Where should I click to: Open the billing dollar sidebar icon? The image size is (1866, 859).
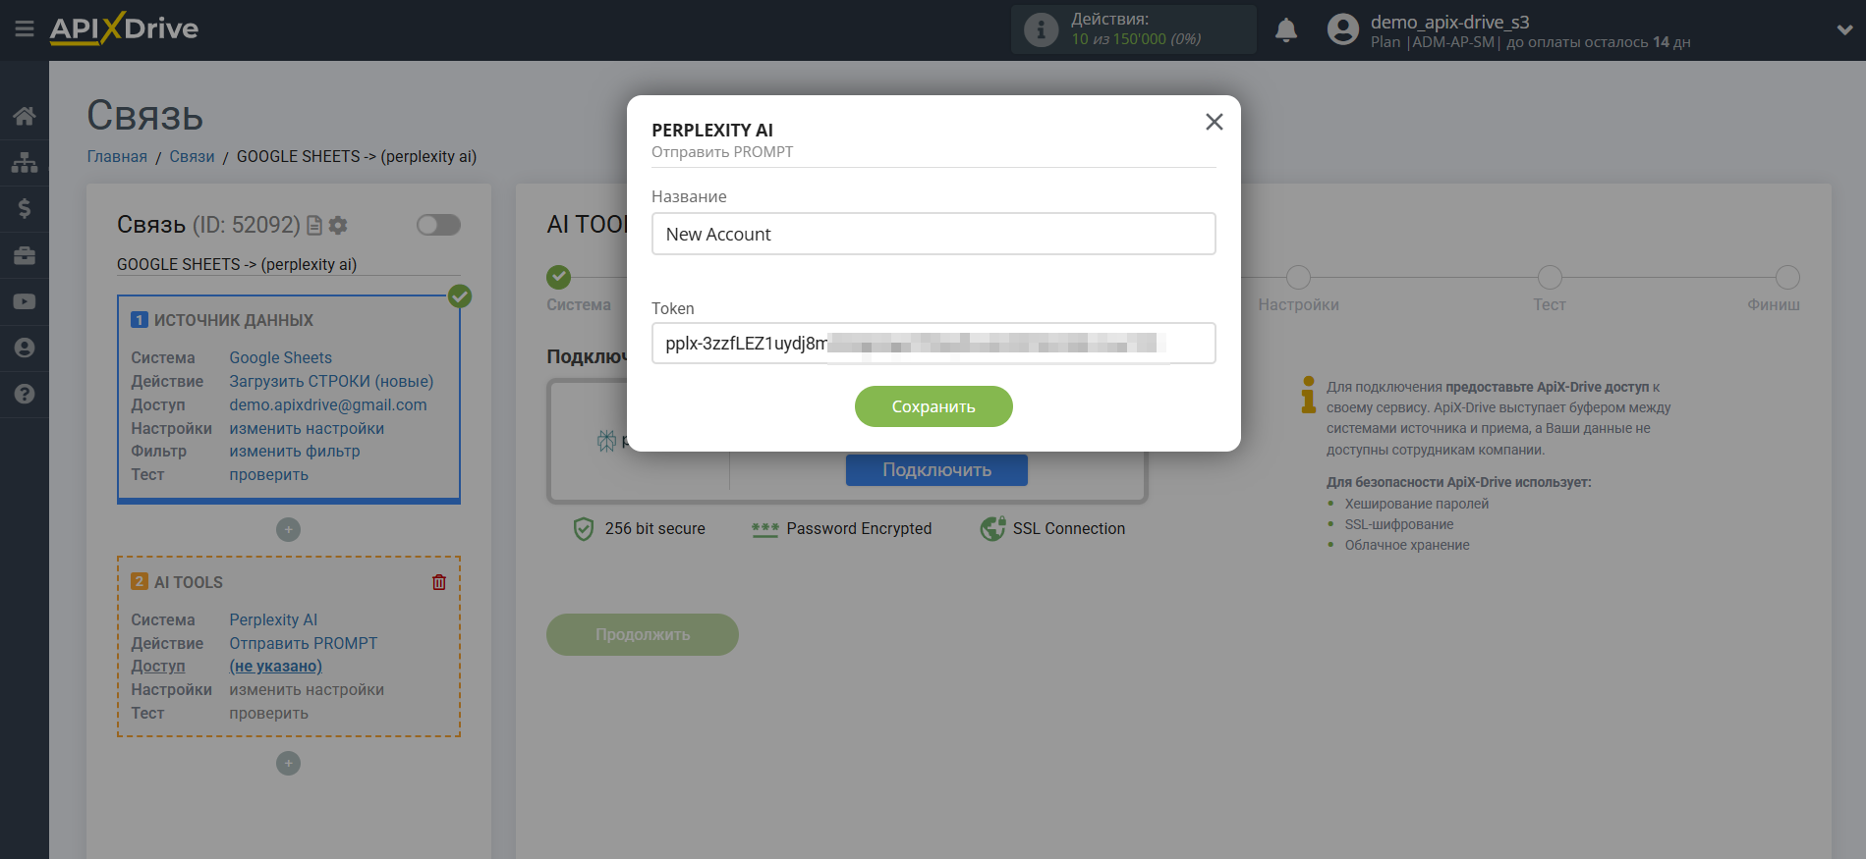click(25, 208)
